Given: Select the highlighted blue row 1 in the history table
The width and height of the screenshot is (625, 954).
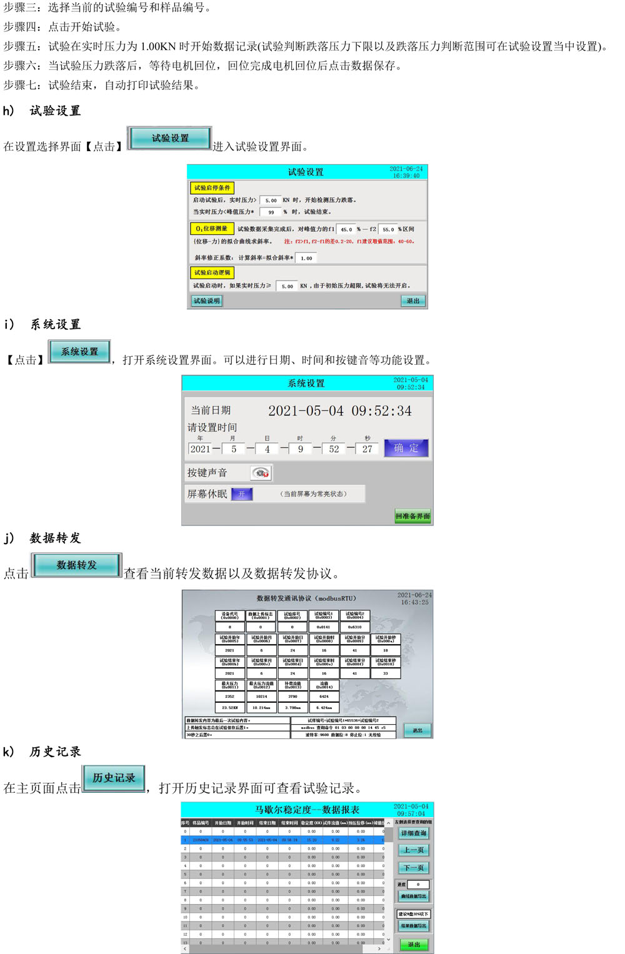Looking at the screenshot, I should coord(282,840).
